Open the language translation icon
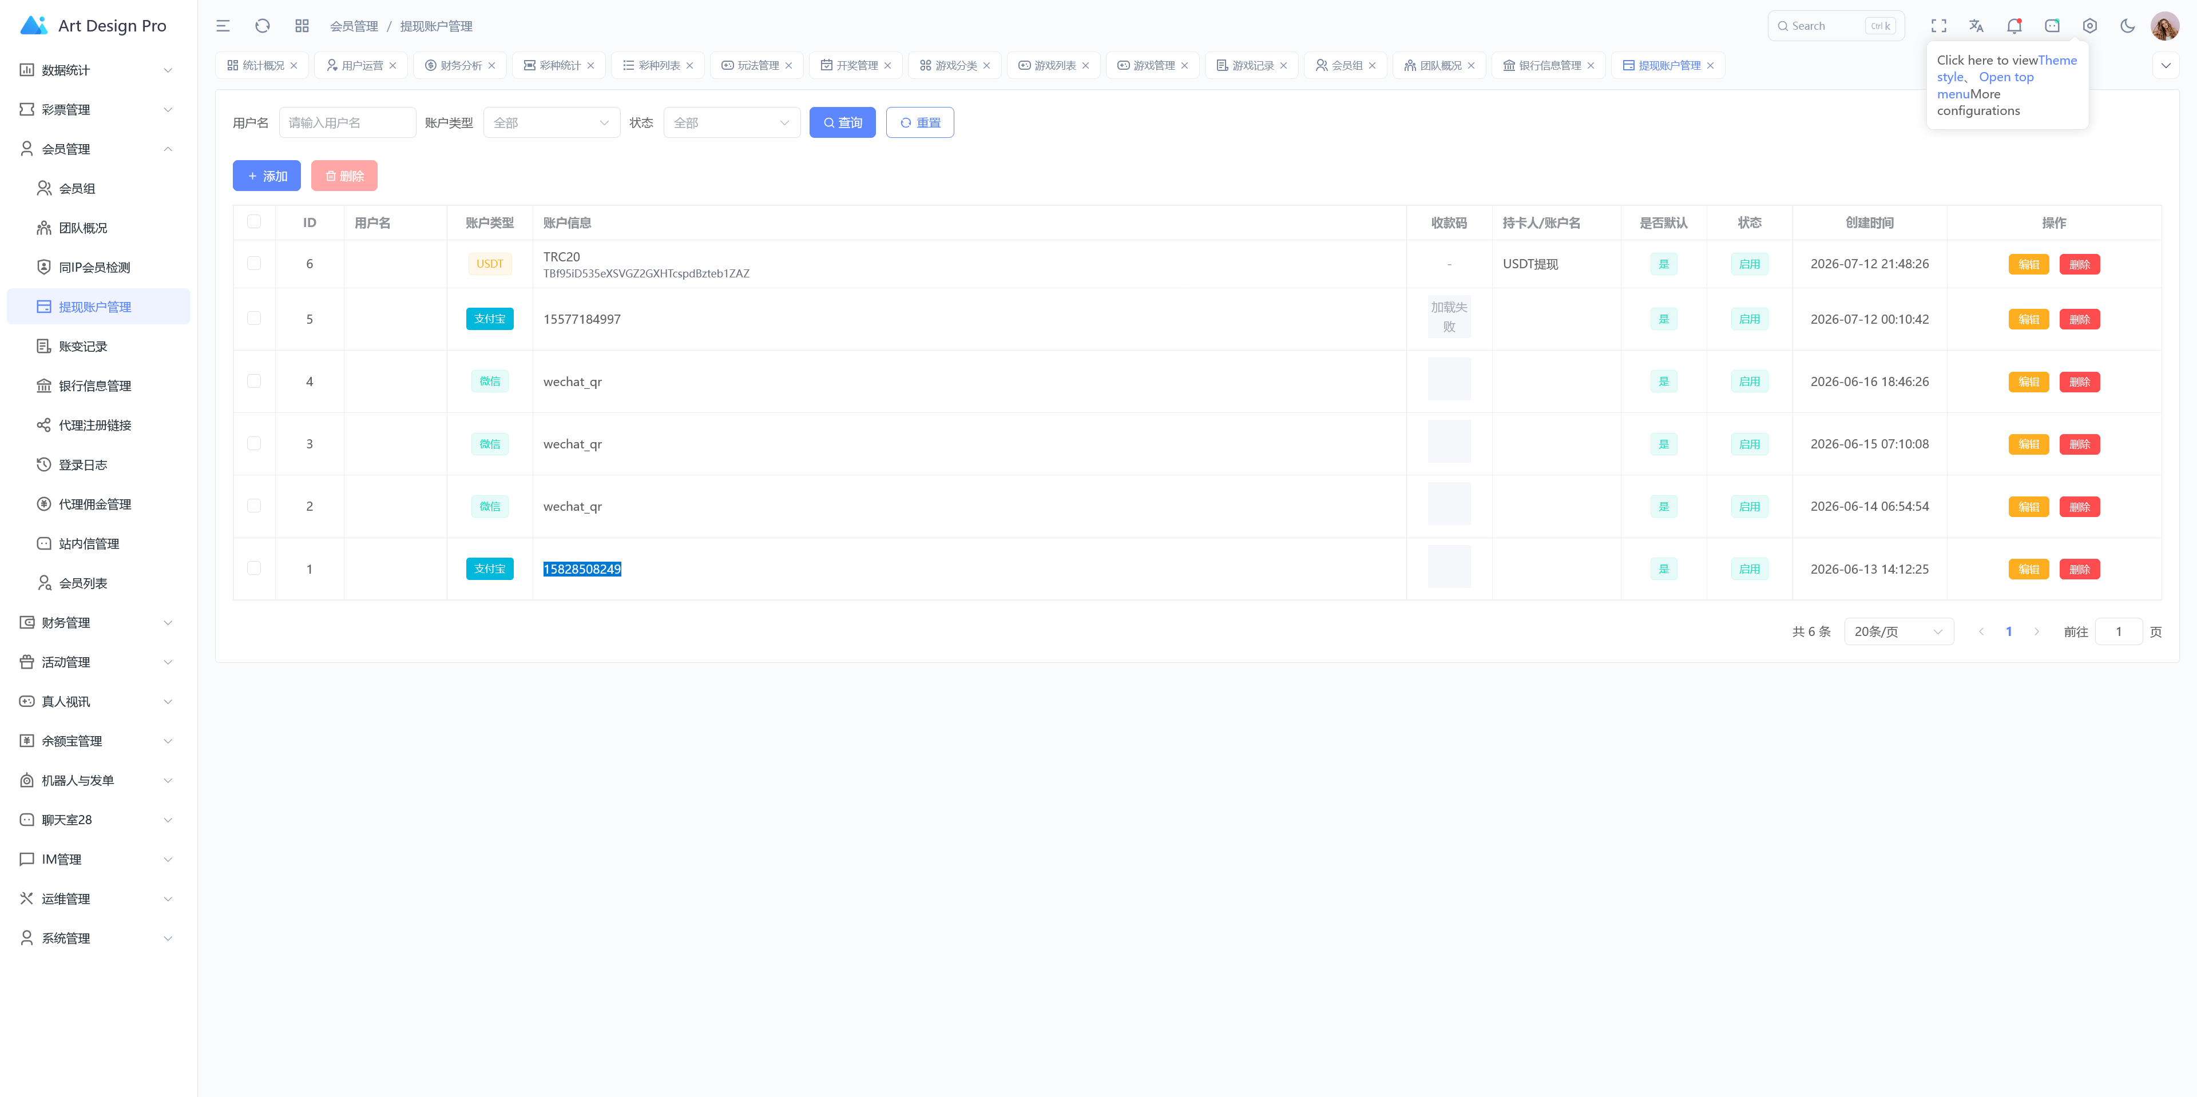This screenshot has width=2197, height=1097. (x=1976, y=26)
